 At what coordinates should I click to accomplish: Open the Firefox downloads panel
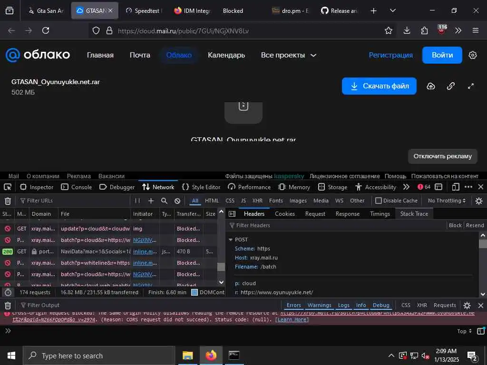[407, 30]
